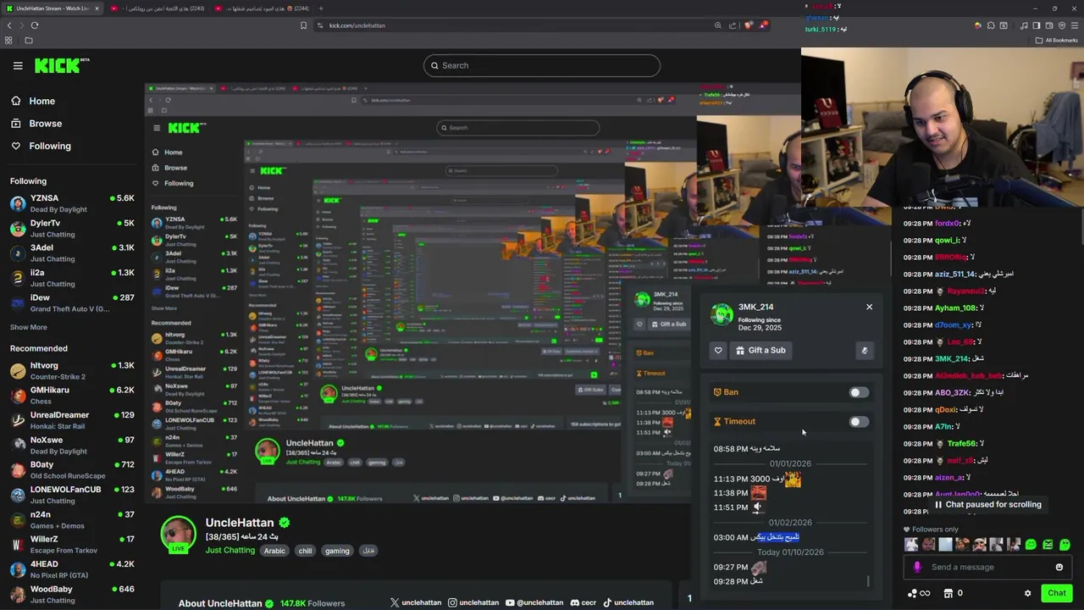Click the green Chat send button
This screenshot has height=610, width=1084.
coord(1056,593)
